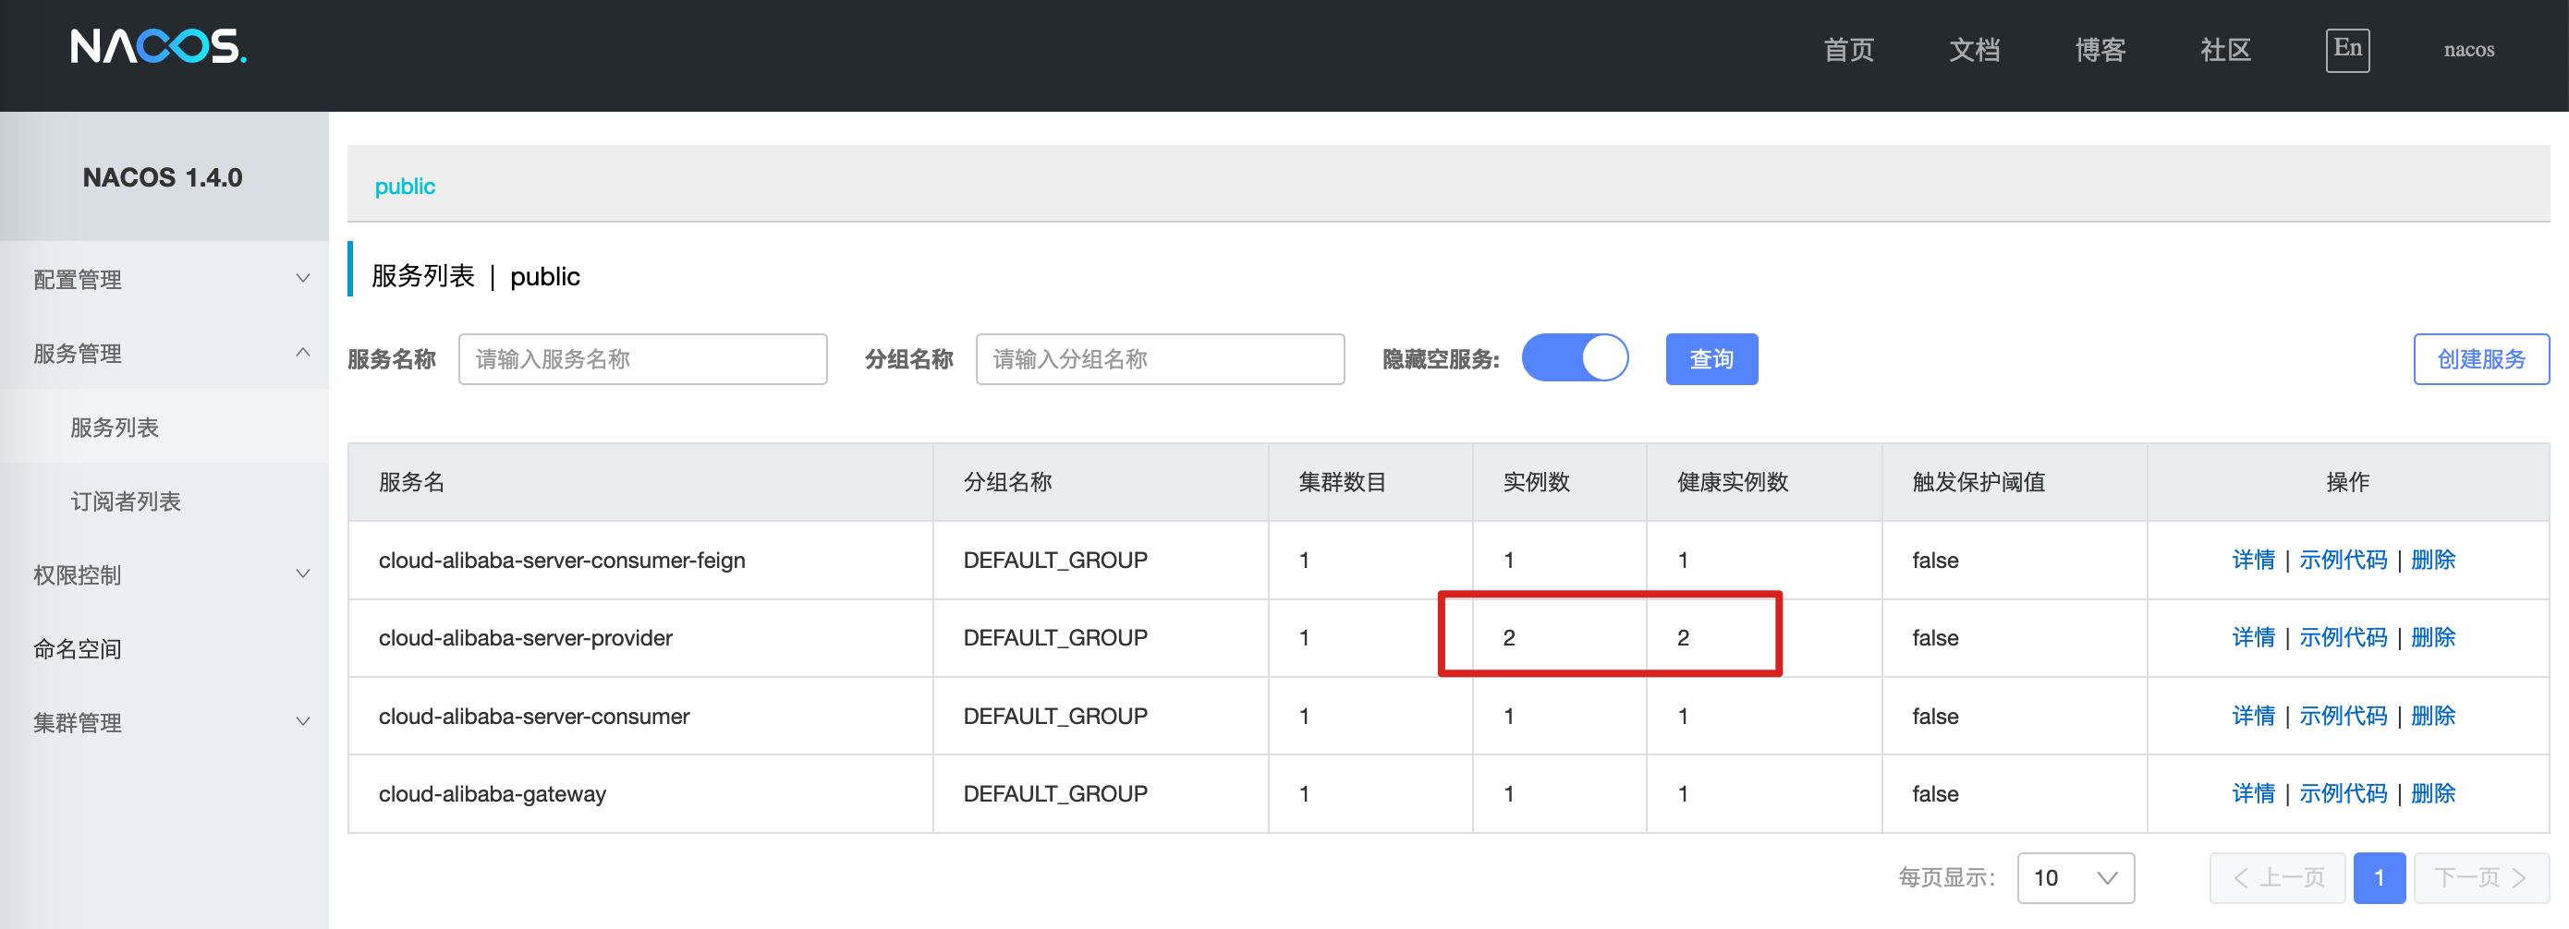Click the 查询 search button
The width and height of the screenshot is (2569, 929).
click(1711, 359)
